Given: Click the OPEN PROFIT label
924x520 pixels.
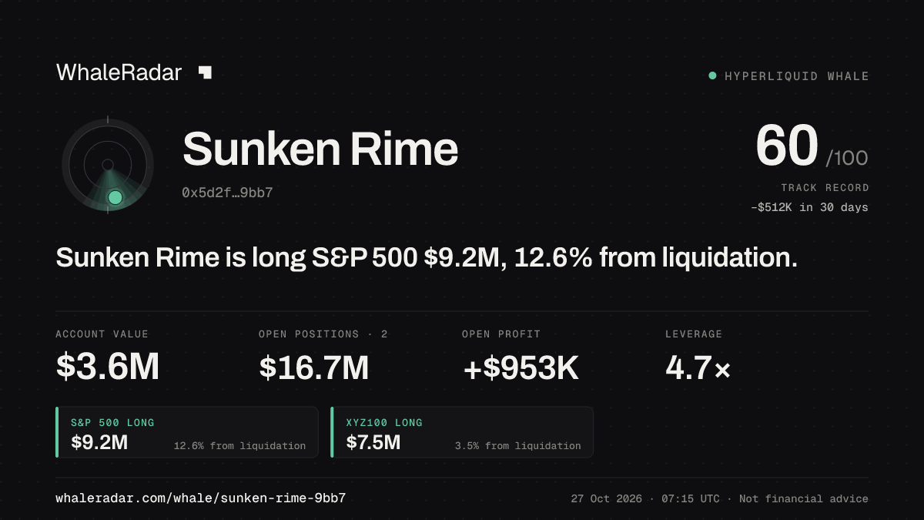Looking at the screenshot, I should click(x=501, y=334).
